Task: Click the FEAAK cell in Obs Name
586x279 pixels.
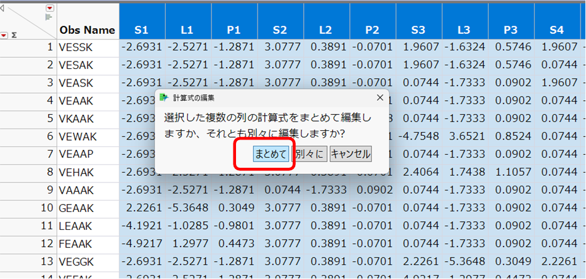Action: tap(88, 244)
